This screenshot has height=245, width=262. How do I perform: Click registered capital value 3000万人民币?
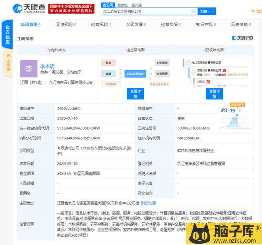click(69, 108)
